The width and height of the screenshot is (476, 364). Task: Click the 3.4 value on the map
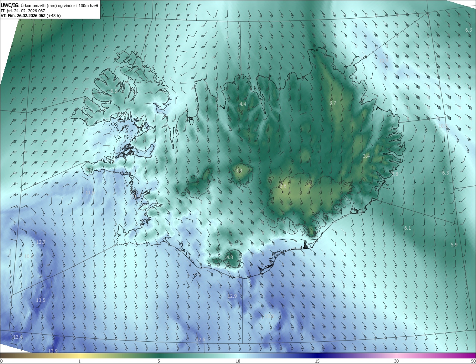tap(366, 156)
